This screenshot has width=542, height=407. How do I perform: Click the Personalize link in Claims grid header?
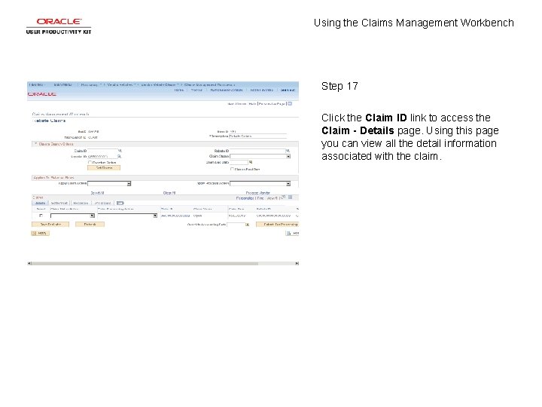(x=245, y=198)
